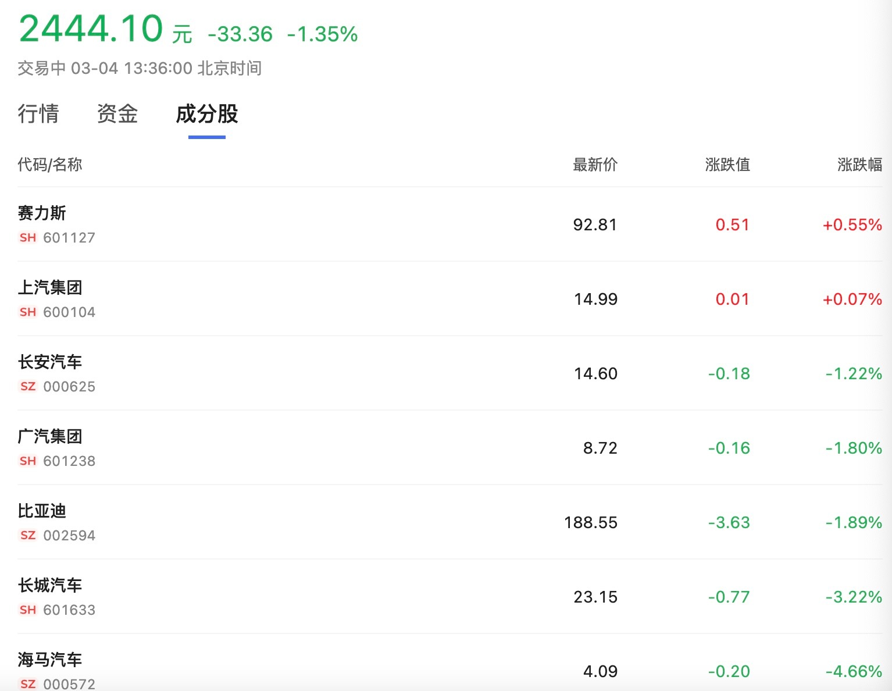Image resolution: width=892 pixels, height=691 pixels.
Task: Sort by 最新价 column header
Action: (x=595, y=165)
